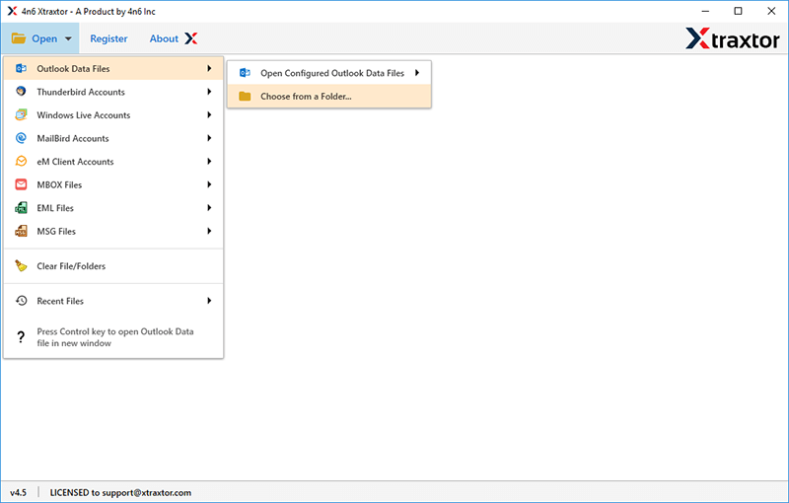Choose Clear File/Folders from the menu
This screenshot has height=503, width=789.
pos(113,265)
